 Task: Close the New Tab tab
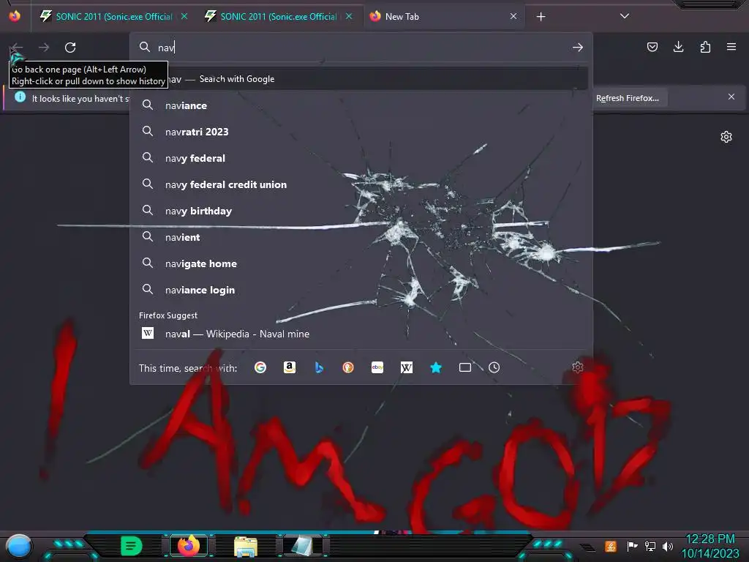(513, 16)
